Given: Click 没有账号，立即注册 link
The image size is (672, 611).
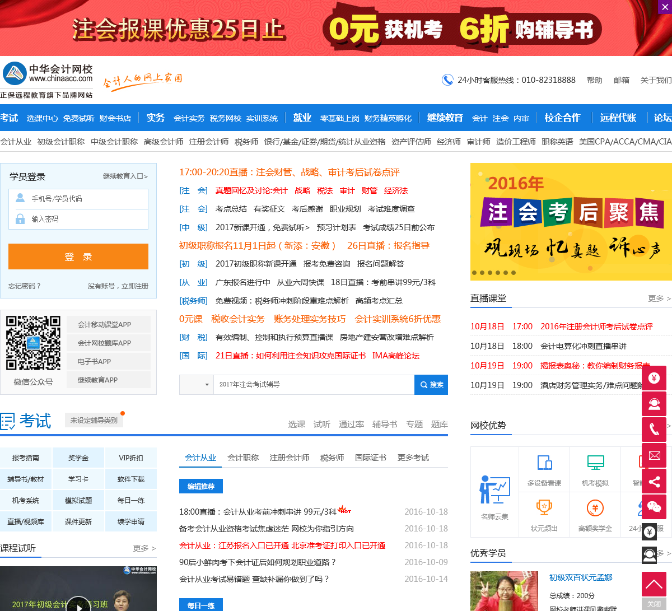Looking at the screenshot, I should click(118, 286).
